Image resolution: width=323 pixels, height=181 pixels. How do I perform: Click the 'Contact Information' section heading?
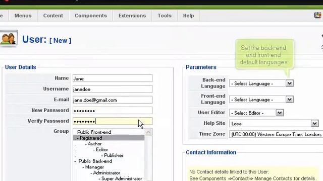point(211,152)
